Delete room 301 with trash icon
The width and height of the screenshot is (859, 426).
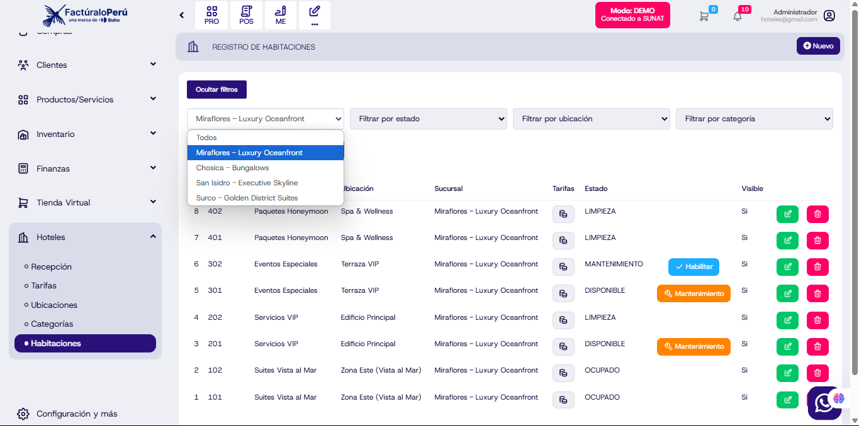coord(817,293)
